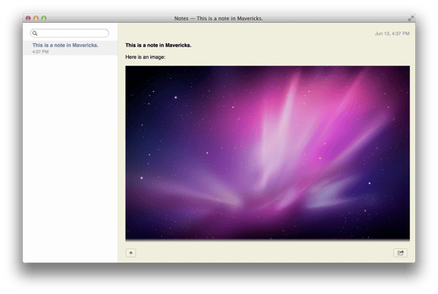Select the note 'This is a note in Mavericks.' in sidebar
438x294 pixels.
click(x=71, y=48)
